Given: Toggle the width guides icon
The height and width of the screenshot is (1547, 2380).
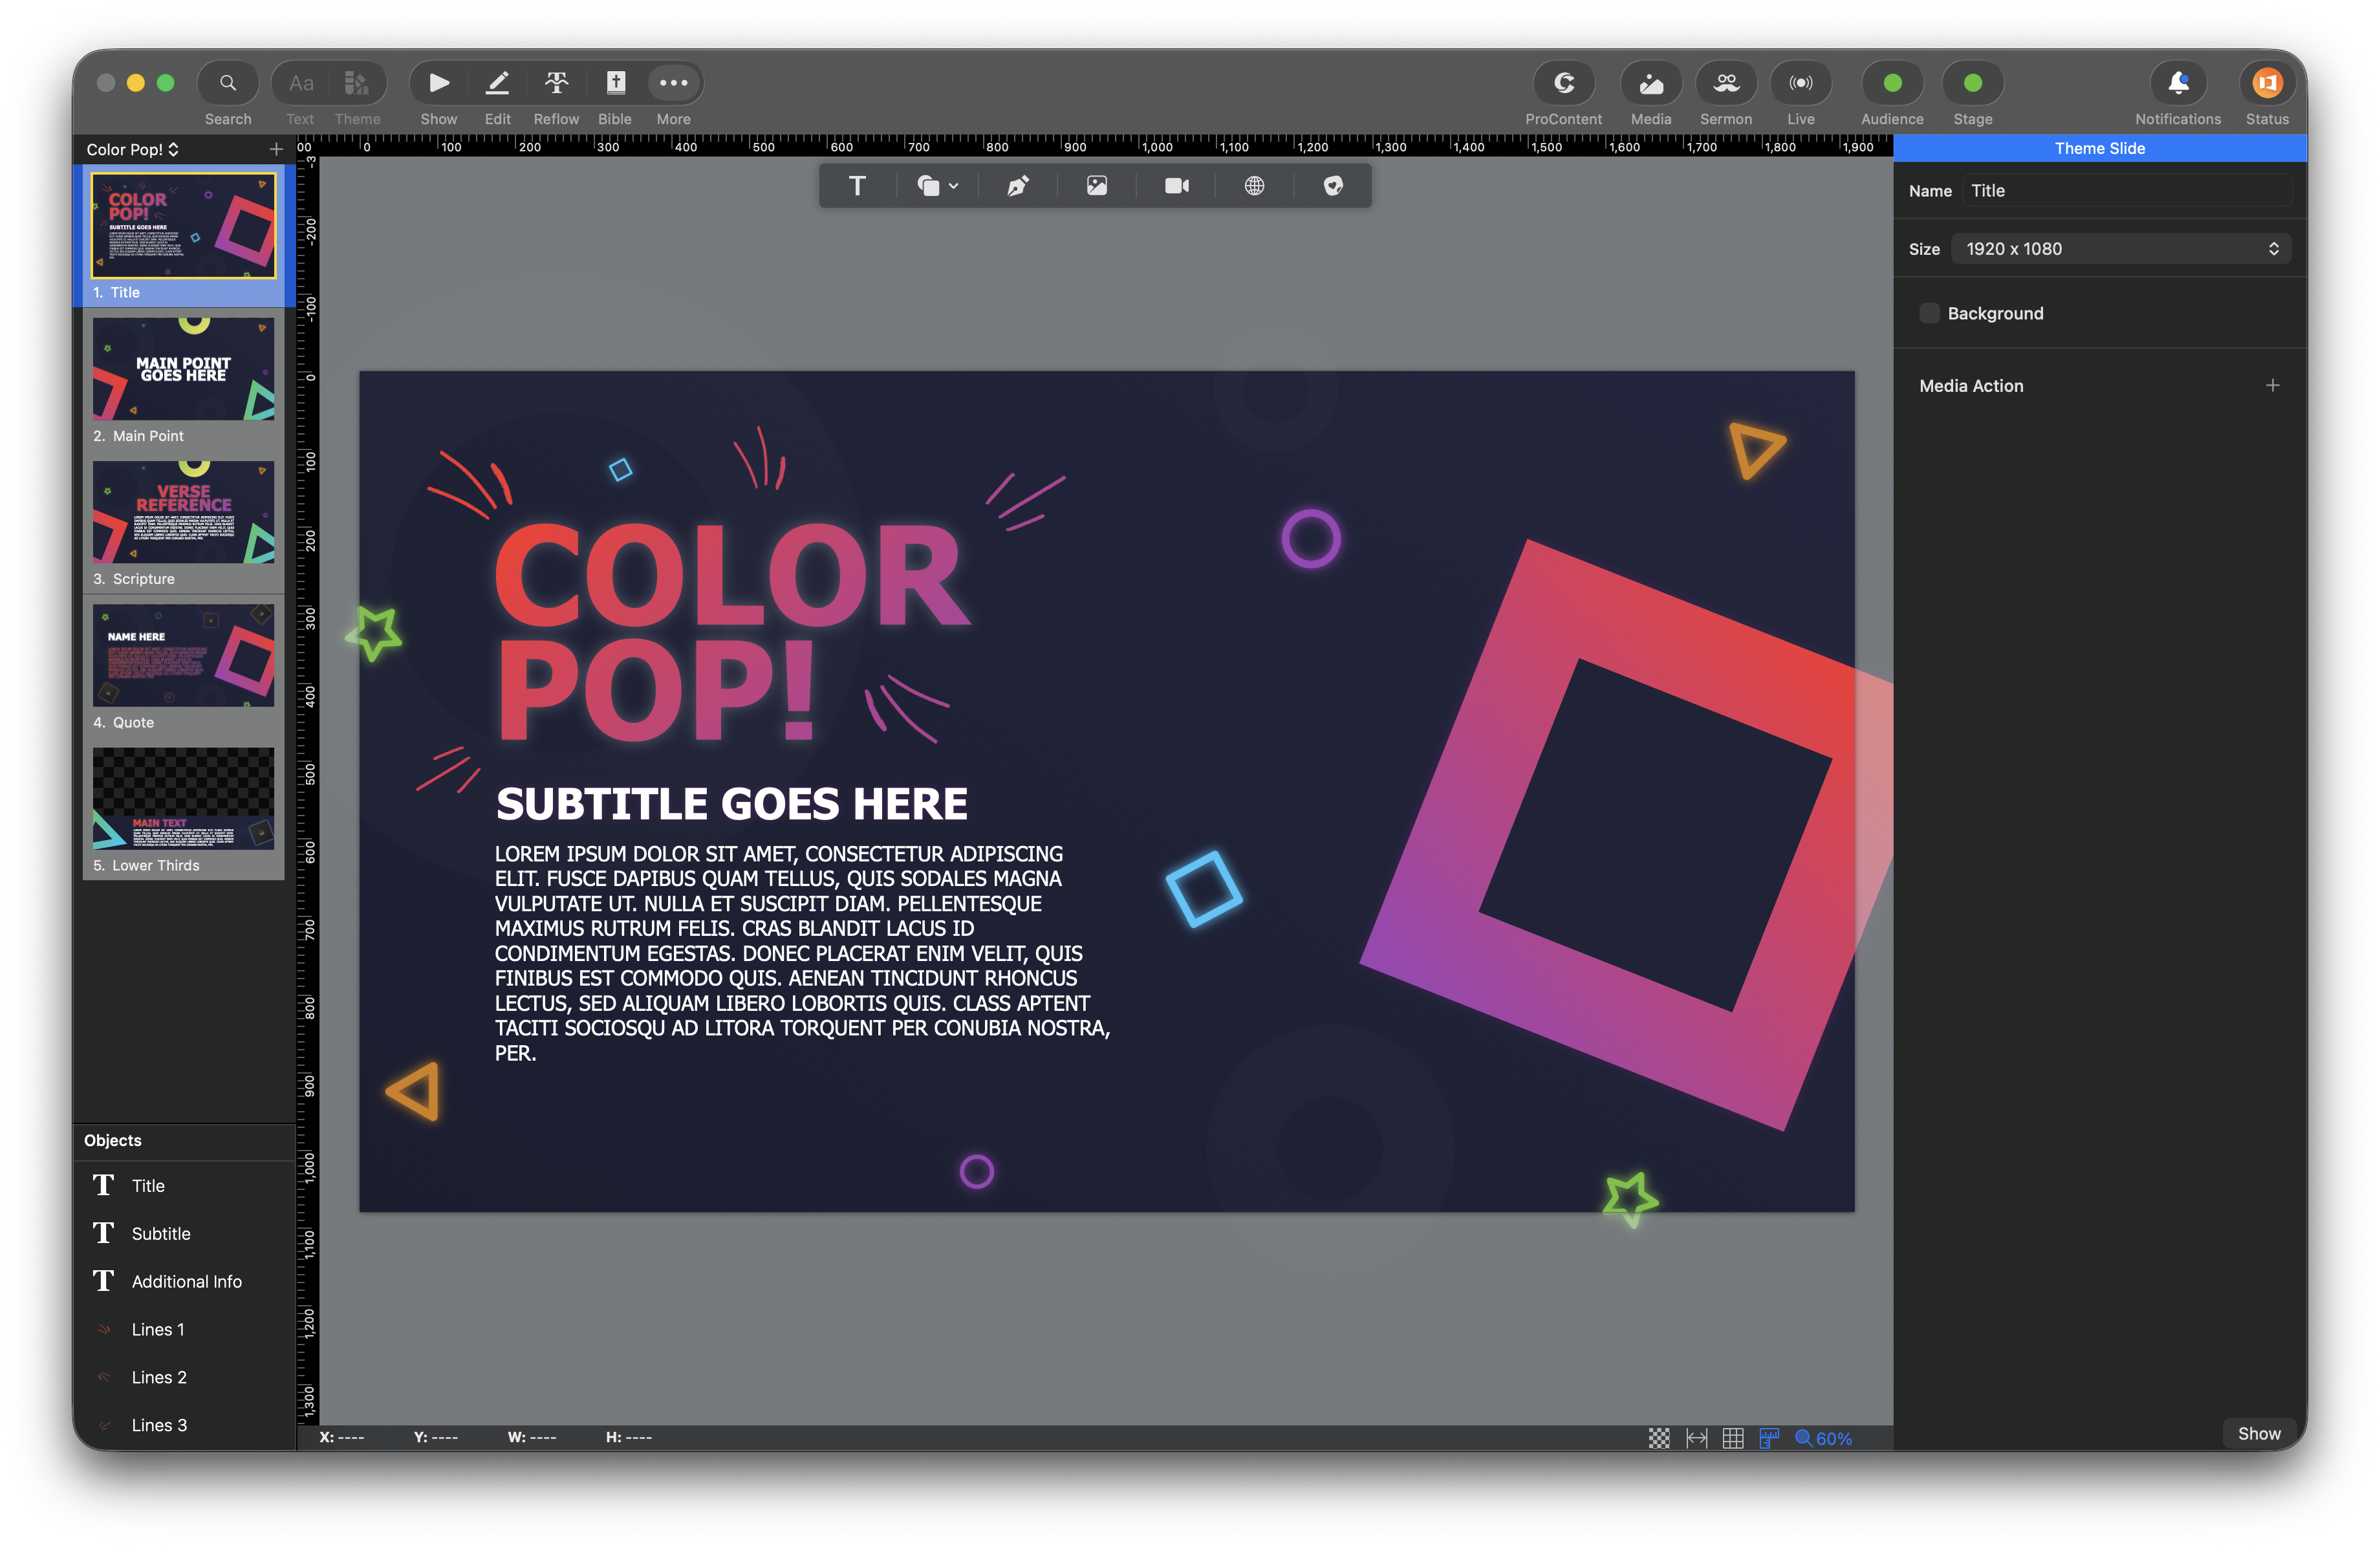Looking at the screenshot, I should (x=1696, y=1438).
